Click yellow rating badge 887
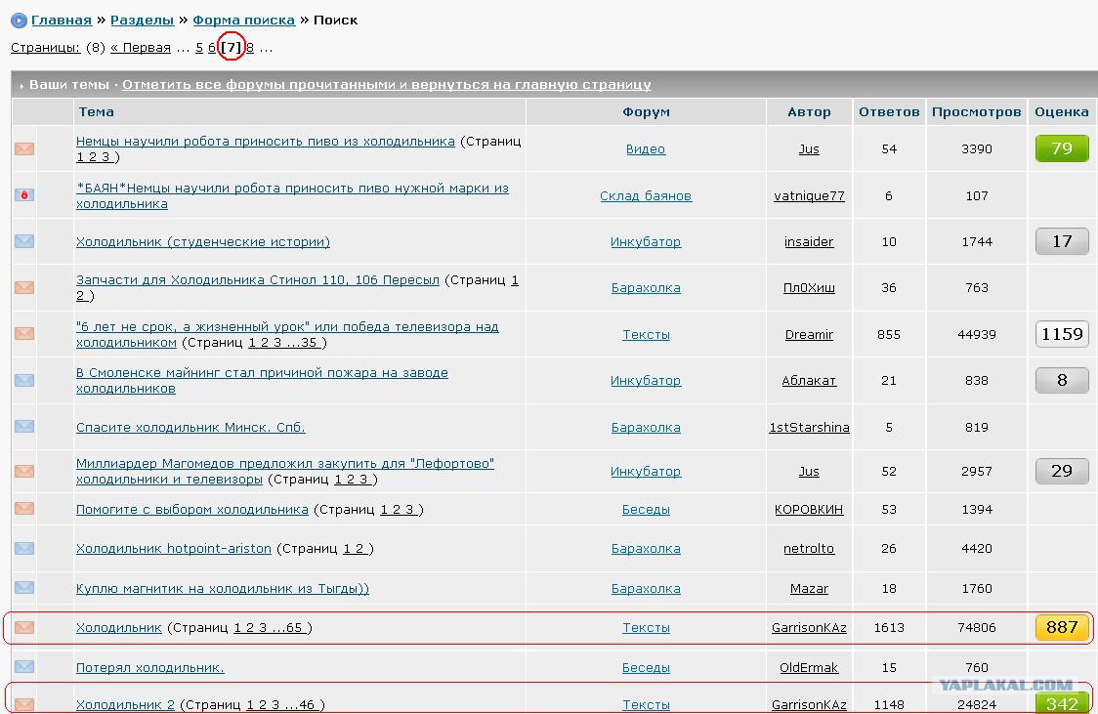The image size is (1098, 714). [x=1062, y=627]
